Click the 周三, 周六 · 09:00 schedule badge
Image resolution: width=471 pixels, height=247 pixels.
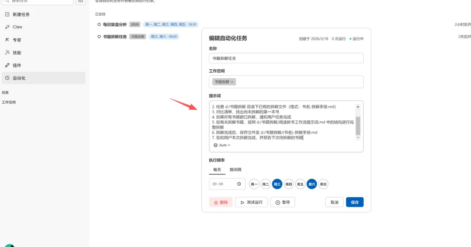(x=164, y=37)
